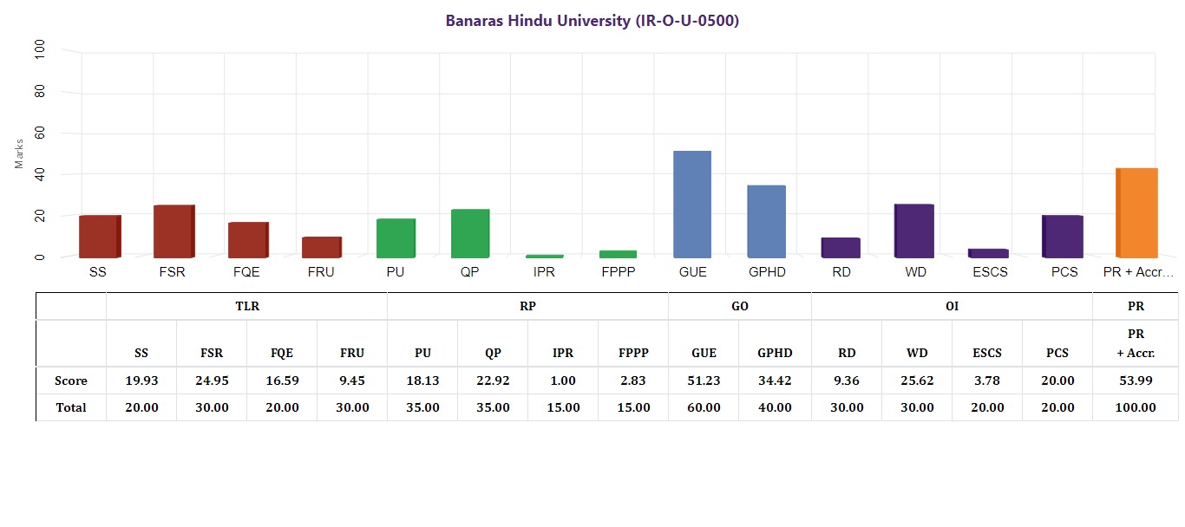Screen dimensions: 1185x527
Task: Click score cell 18.13
Action: pos(422,381)
